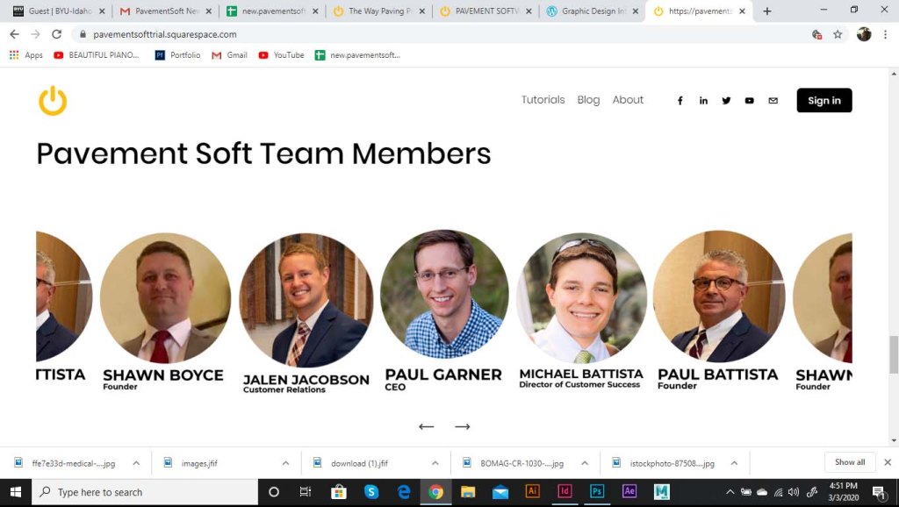The image size is (899, 507).
Task: Click the yellow power logo icon
Action: point(53,101)
